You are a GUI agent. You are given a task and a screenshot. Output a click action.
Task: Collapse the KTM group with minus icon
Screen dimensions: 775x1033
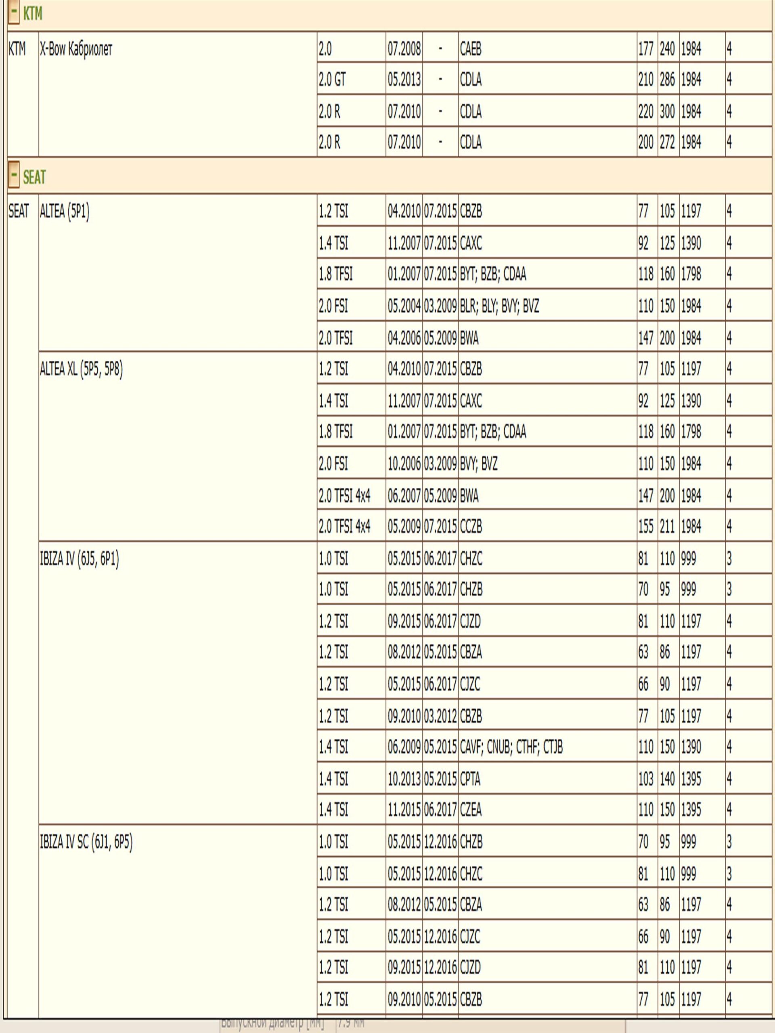click(14, 13)
